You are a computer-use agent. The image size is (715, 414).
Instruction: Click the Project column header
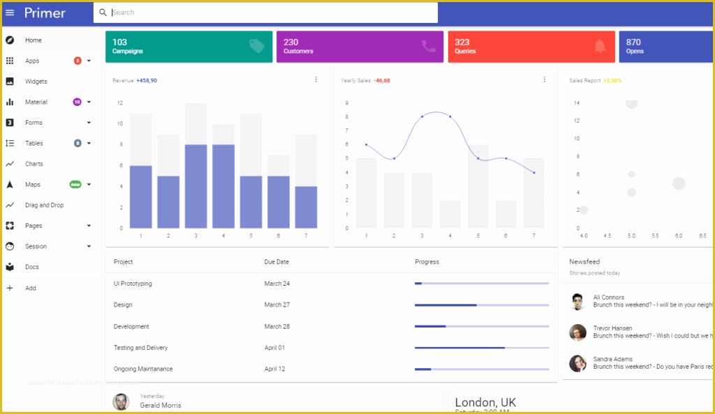pos(123,261)
